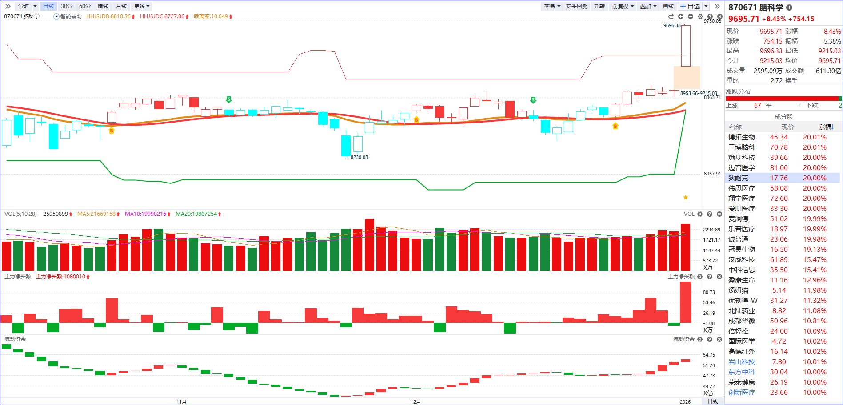Zoom in main K-line chart plus icon
Viewport: 843px width, 405px height.
tap(681, 16)
